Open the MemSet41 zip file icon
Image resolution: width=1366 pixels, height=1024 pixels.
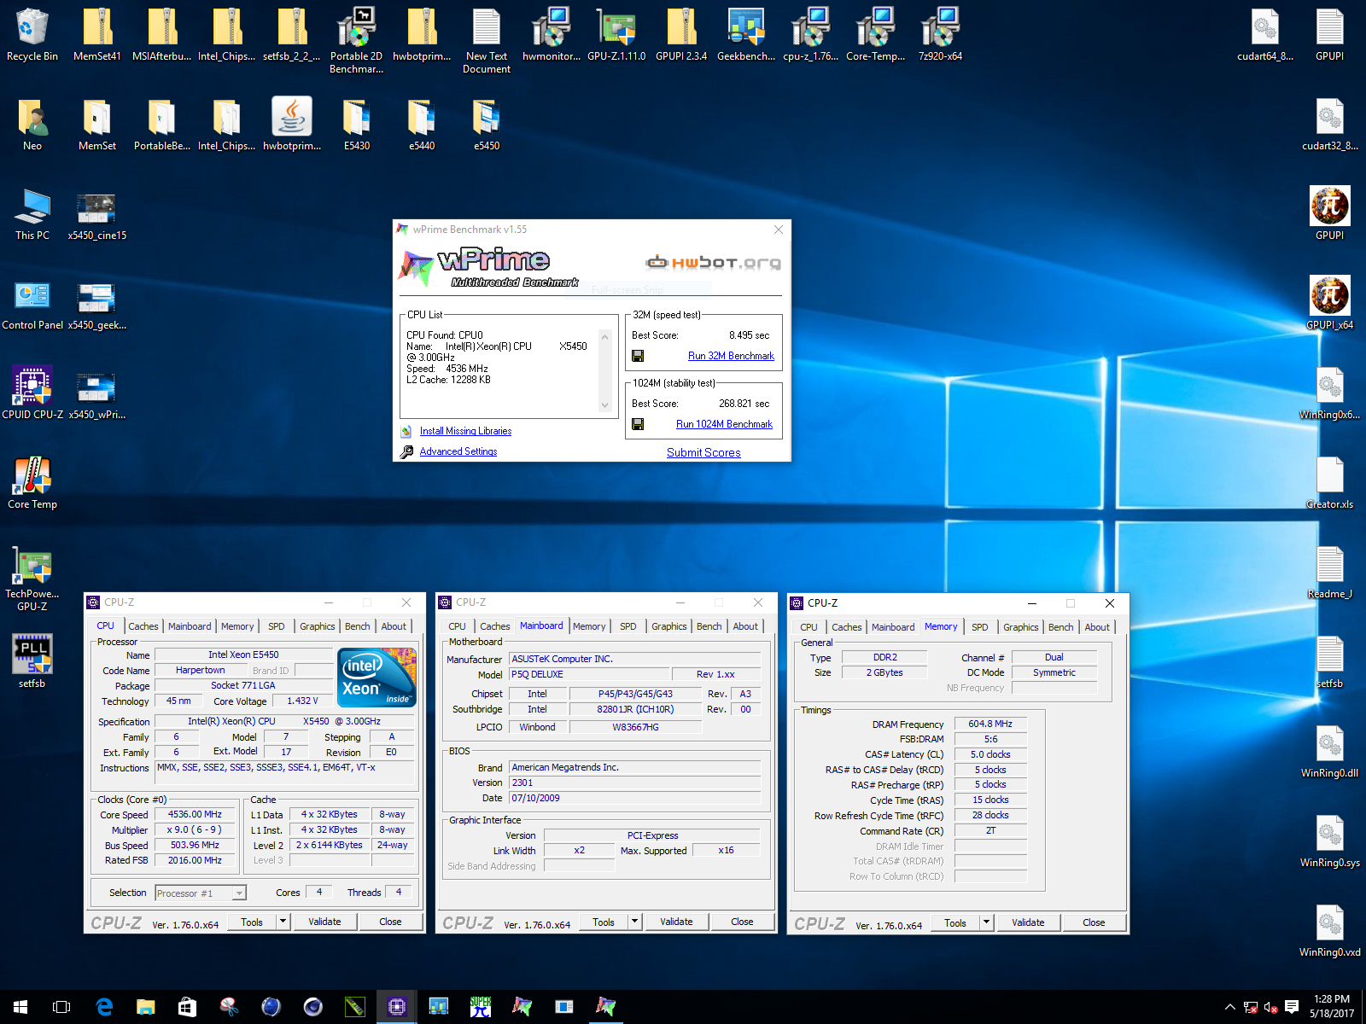pyautogui.click(x=97, y=34)
